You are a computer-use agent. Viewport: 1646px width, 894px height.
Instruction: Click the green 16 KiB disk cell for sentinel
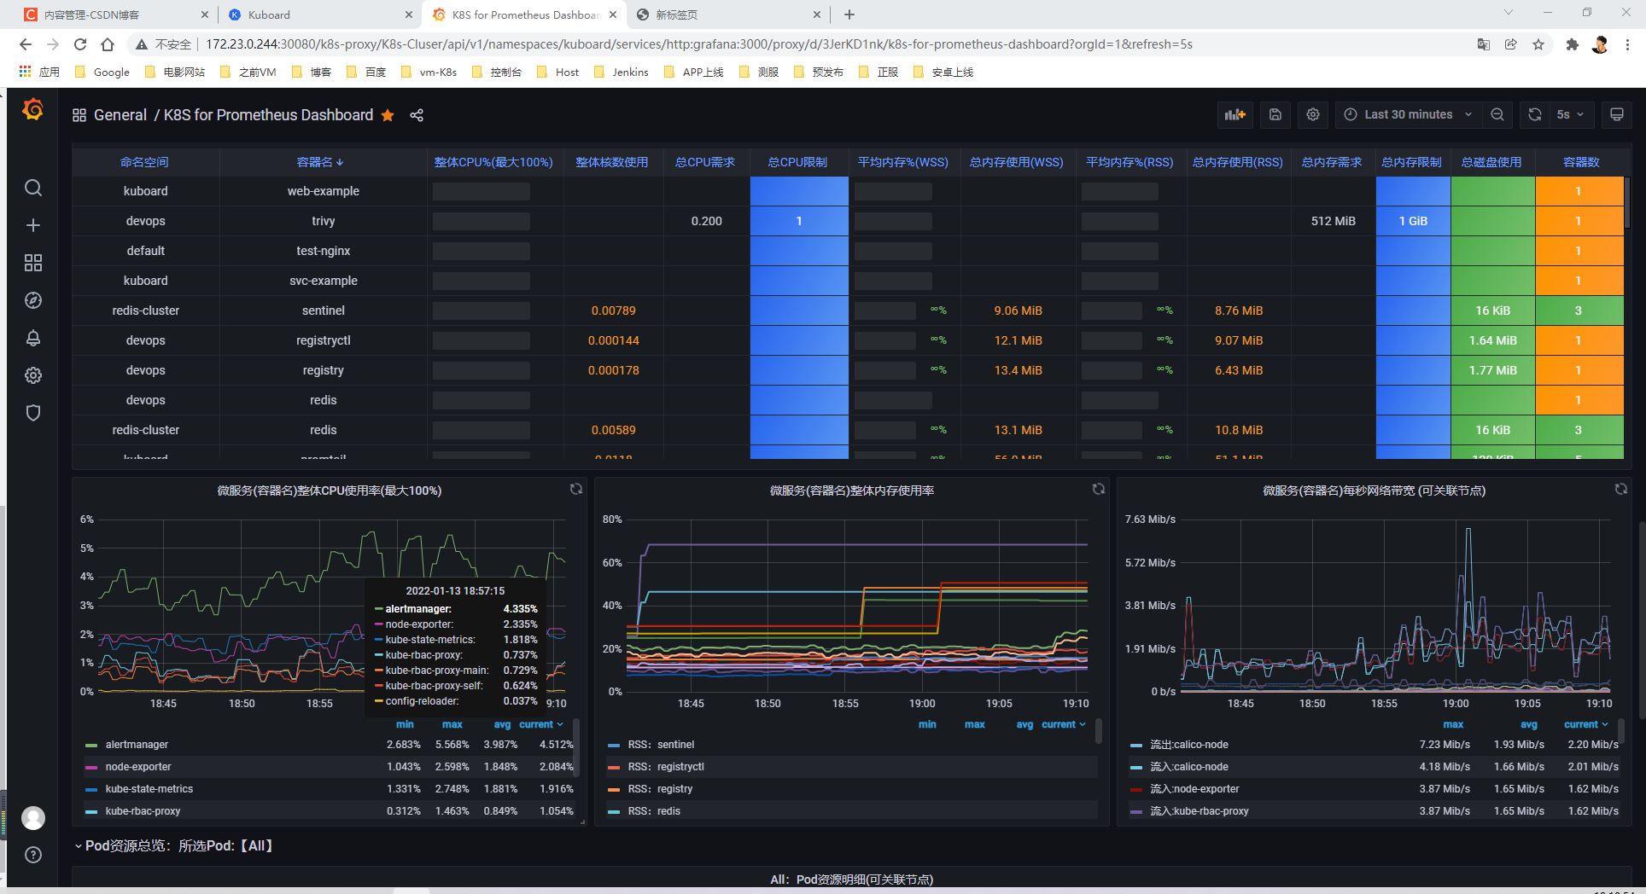[x=1493, y=311]
